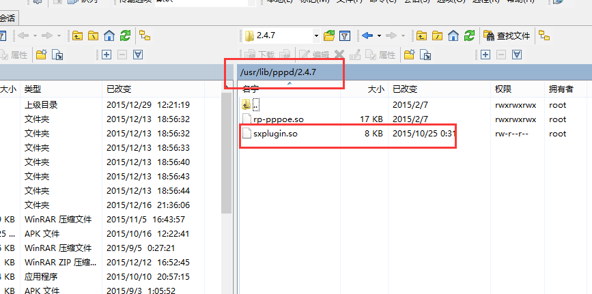Click the parent '..' folder entry in remote panel
The height and width of the screenshot is (294, 592).
251,104
